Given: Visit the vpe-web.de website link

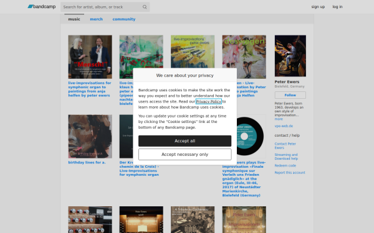Looking at the screenshot, I should (x=284, y=126).
